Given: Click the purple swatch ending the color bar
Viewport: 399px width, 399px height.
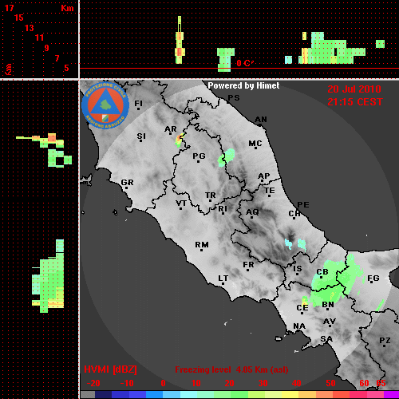Looking at the screenshot, I should (x=391, y=395).
